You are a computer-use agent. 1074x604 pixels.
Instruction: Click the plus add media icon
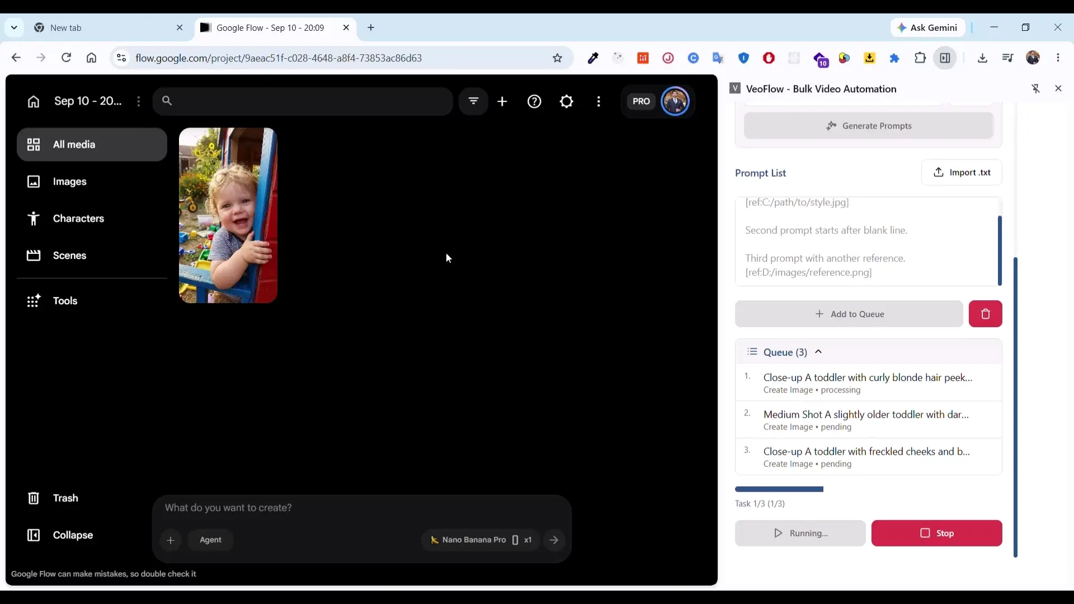(x=502, y=101)
